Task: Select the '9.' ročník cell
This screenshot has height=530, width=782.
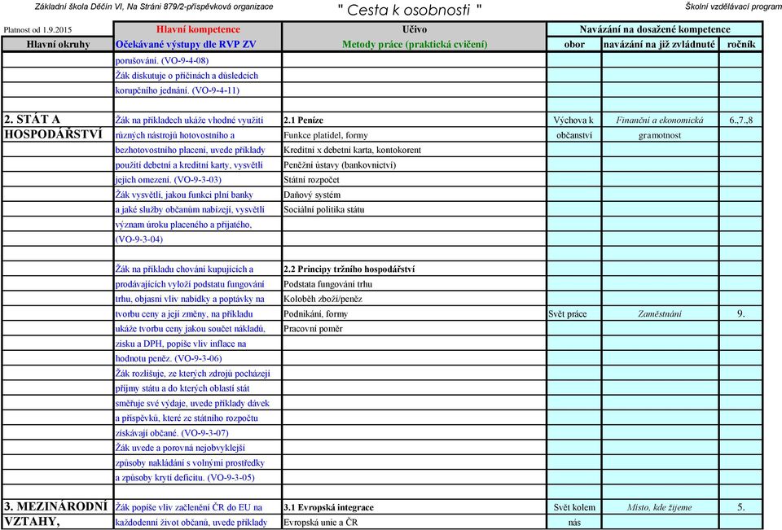Action: [x=741, y=313]
